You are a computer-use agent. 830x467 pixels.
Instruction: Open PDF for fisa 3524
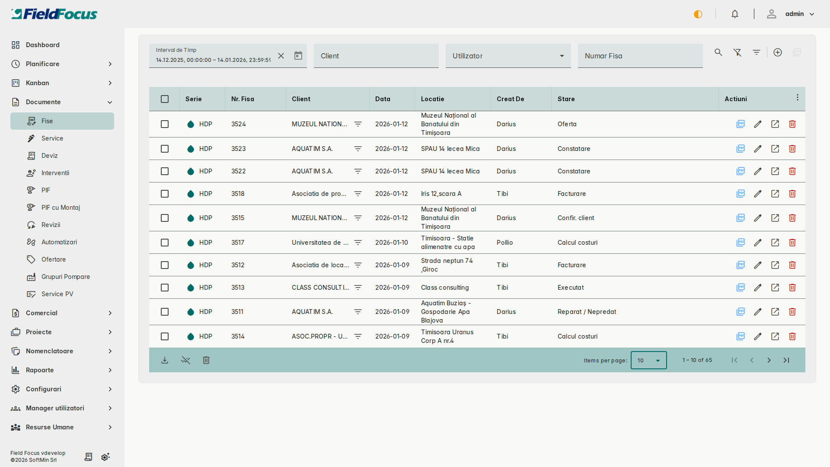click(741, 124)
